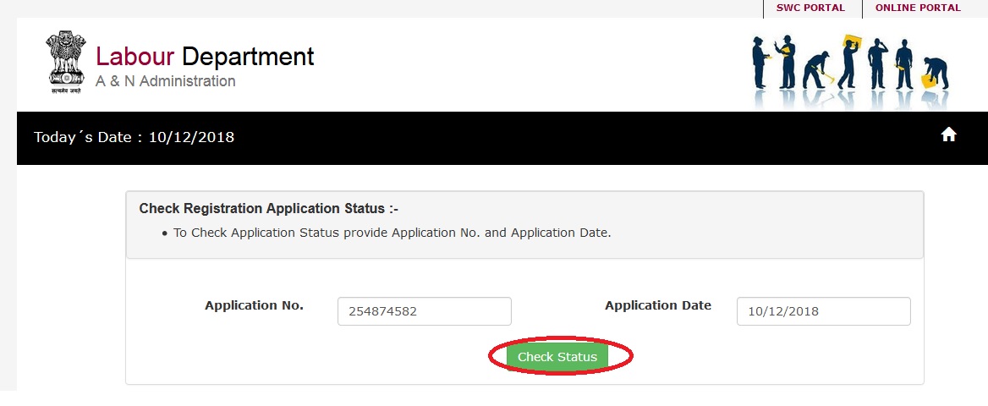The image size is (988, 406).
Task: Click the Emblem of India logo
Action: tap(66, 62)
